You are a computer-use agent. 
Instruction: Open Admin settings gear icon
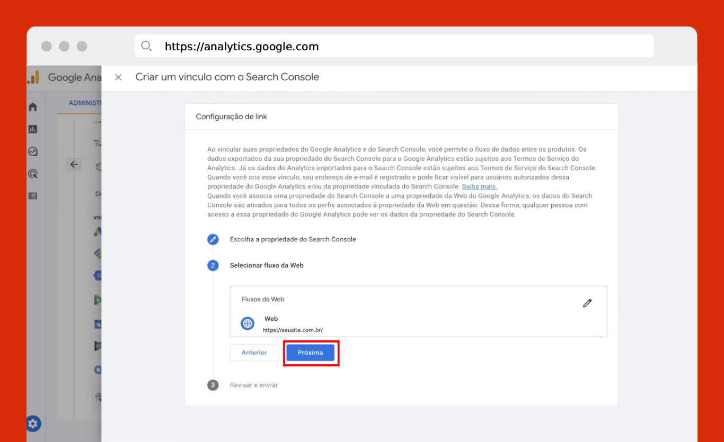pos(33,423)
